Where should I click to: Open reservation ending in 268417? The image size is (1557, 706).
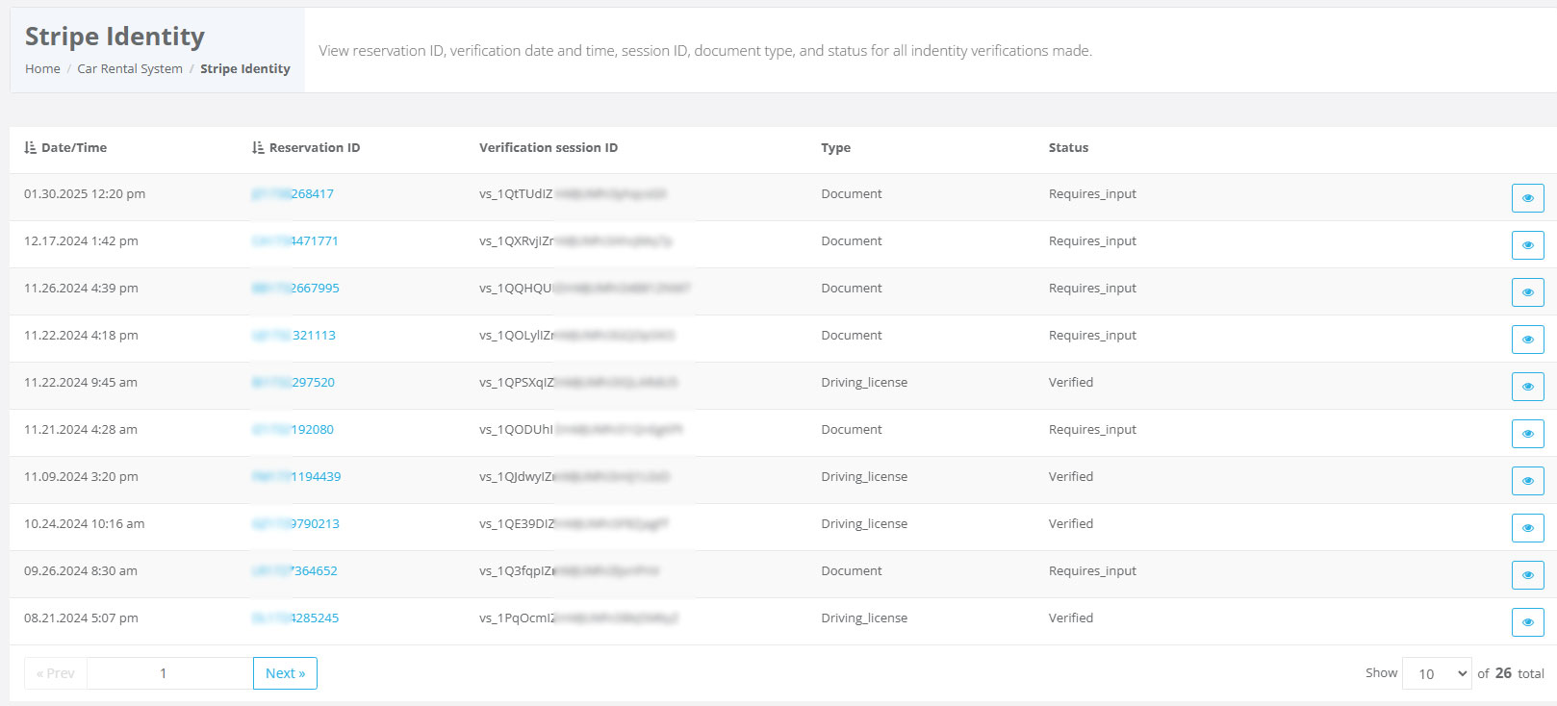(x=293, y=194)
